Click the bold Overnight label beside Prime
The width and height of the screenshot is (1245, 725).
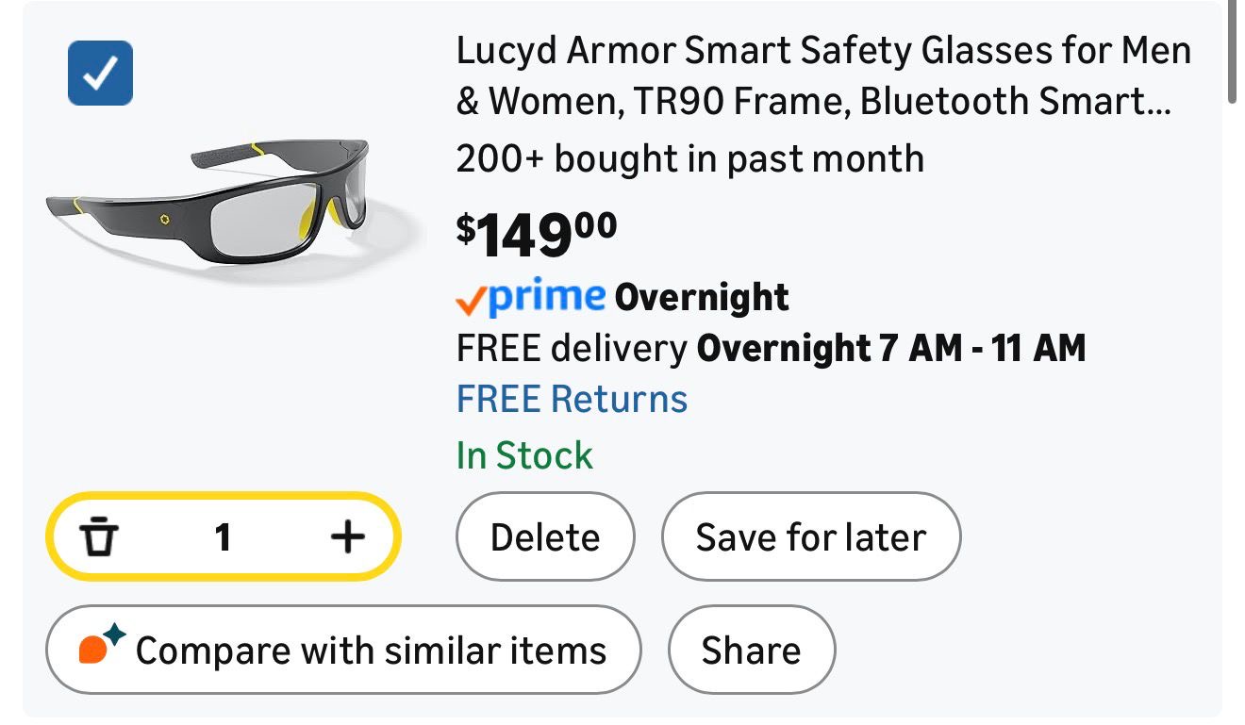tap(702, 298)
